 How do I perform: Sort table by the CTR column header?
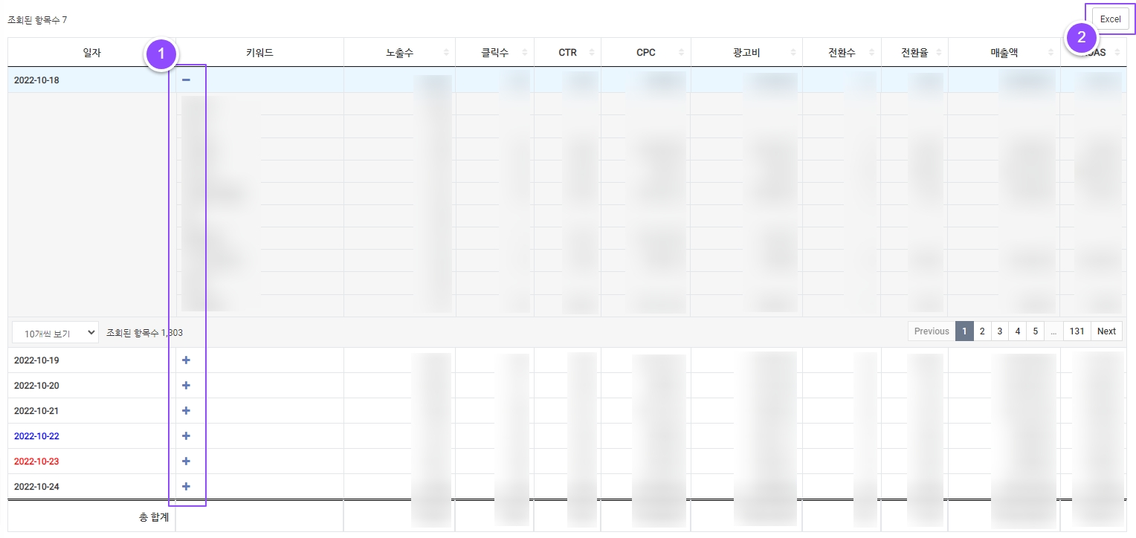567,53
